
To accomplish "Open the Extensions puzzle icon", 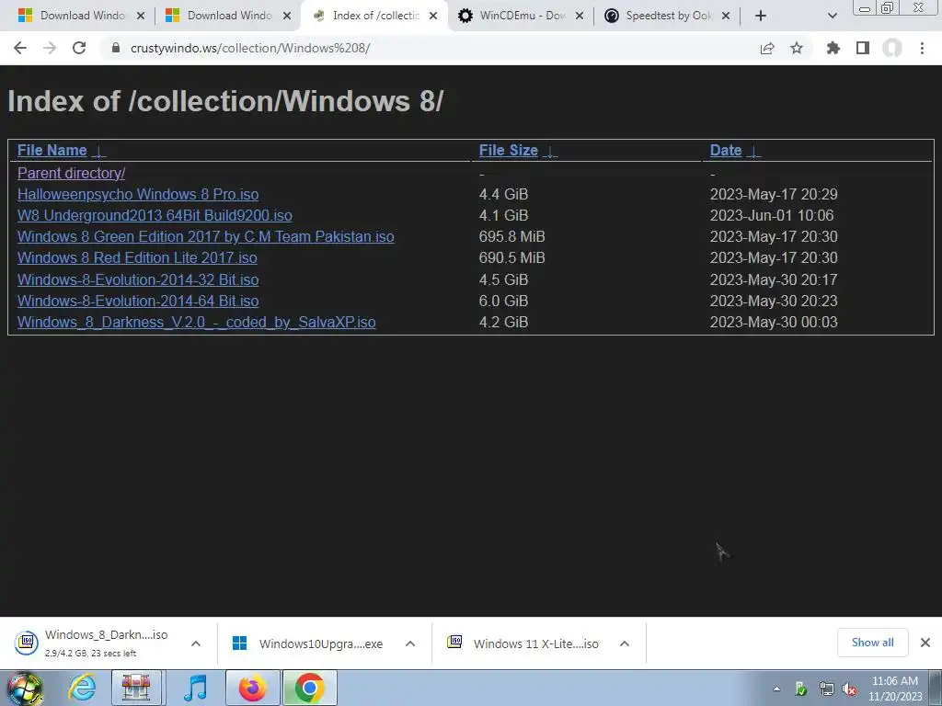I will click(833, 48).
